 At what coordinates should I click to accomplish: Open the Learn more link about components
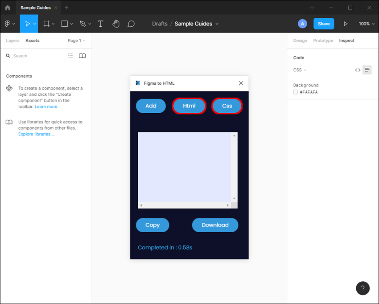click(46, 107)
